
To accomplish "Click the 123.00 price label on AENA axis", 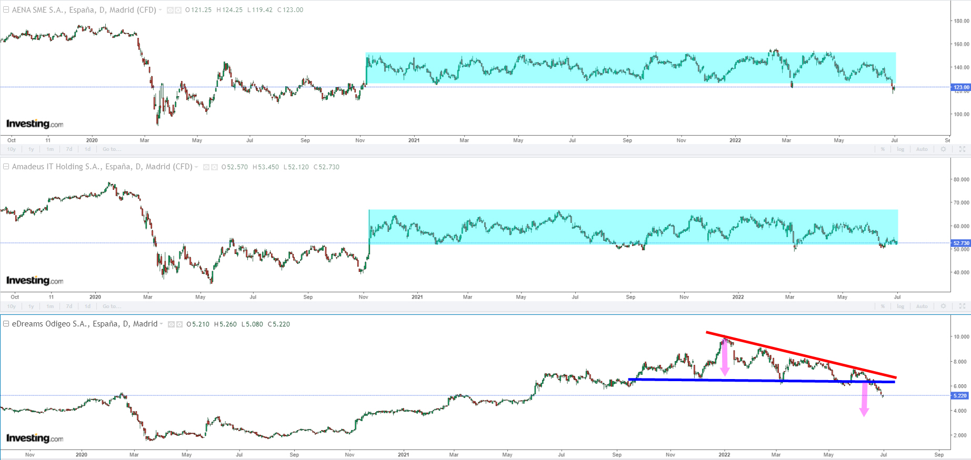I will [961, 87].
